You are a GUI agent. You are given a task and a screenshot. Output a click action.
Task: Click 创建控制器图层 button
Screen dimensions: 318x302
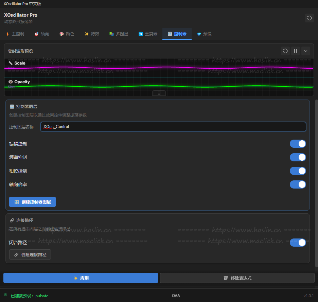point(33,202)
